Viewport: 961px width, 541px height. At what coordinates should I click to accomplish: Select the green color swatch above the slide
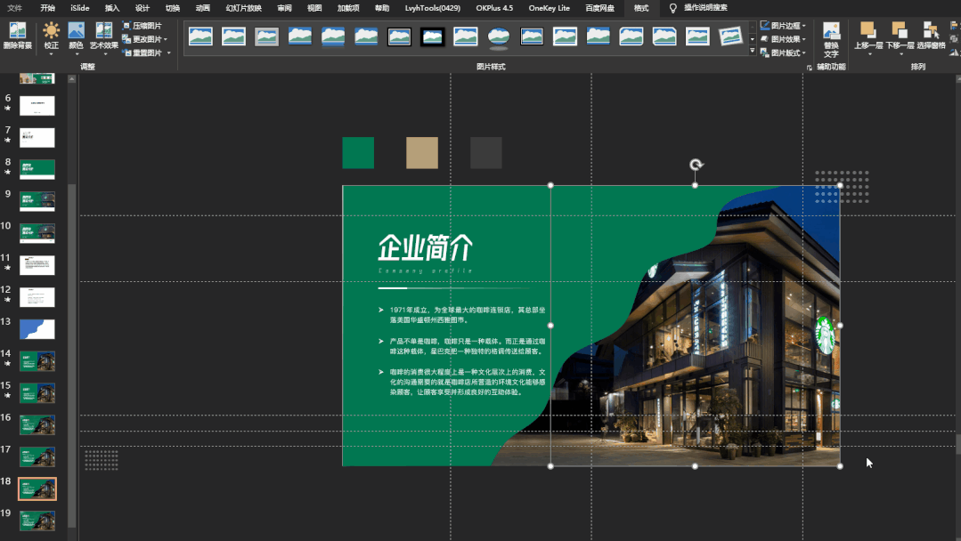[358, 153]
